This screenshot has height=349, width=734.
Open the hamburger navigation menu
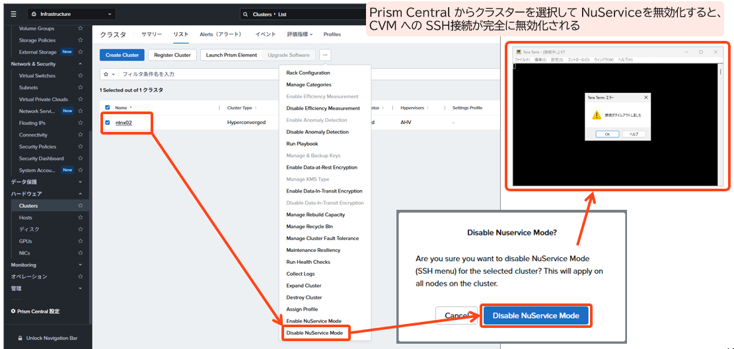point(14,14)
